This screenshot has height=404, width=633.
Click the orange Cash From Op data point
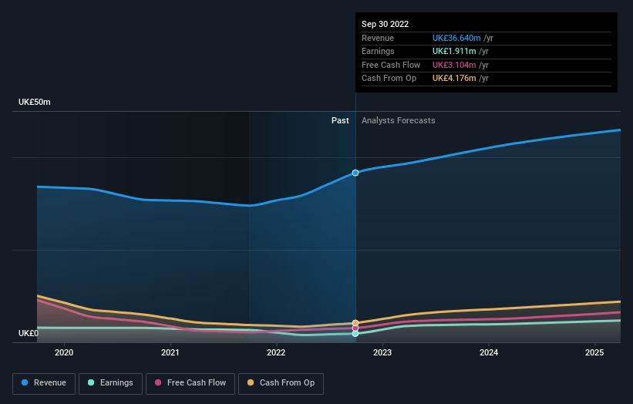(x=355, y=323)
